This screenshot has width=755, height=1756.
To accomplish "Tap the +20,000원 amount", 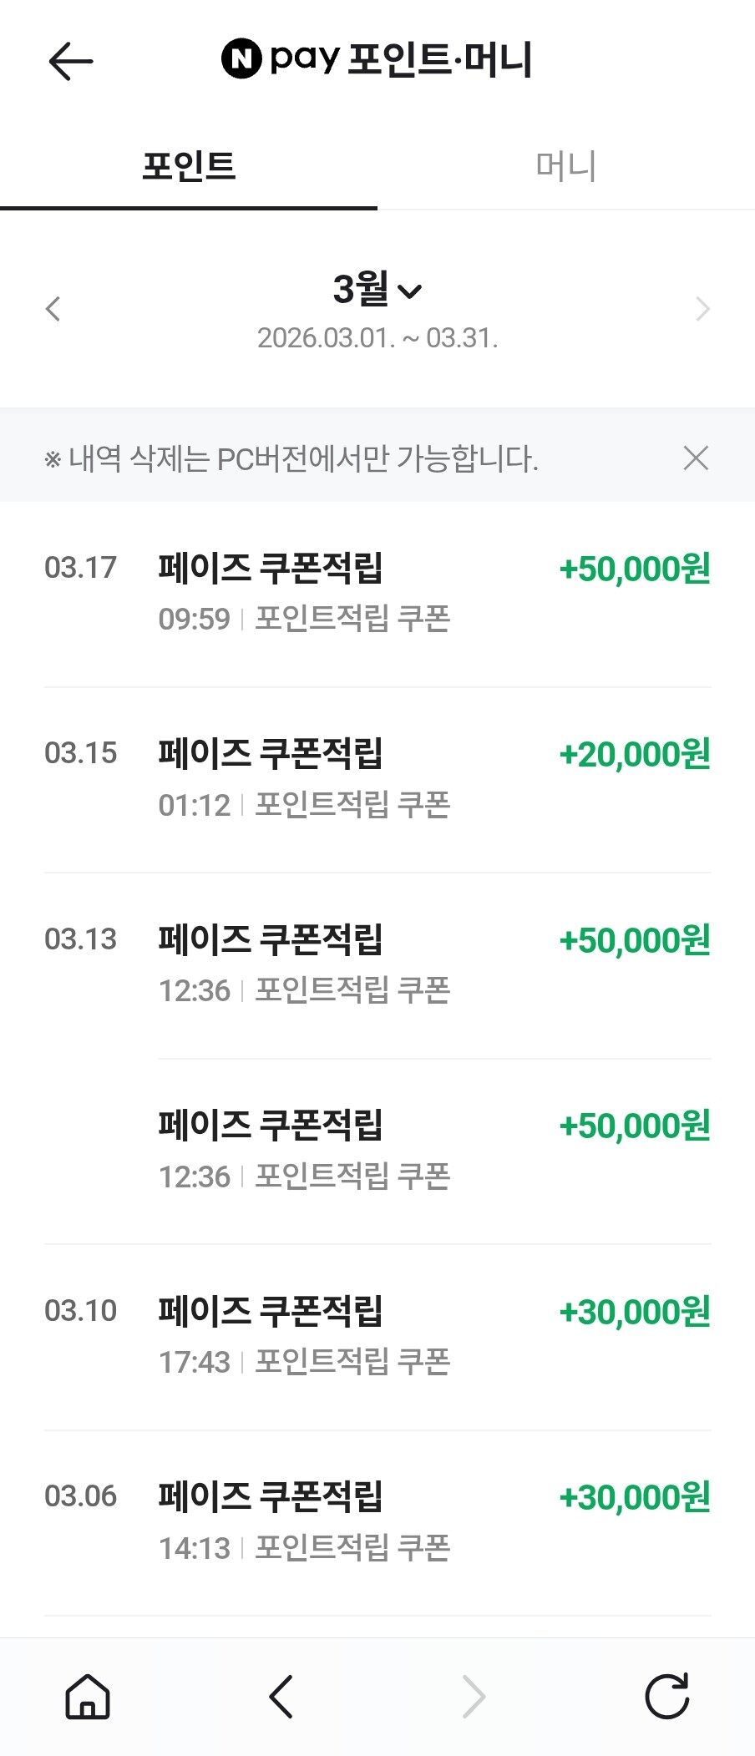I will click(635, 755).
